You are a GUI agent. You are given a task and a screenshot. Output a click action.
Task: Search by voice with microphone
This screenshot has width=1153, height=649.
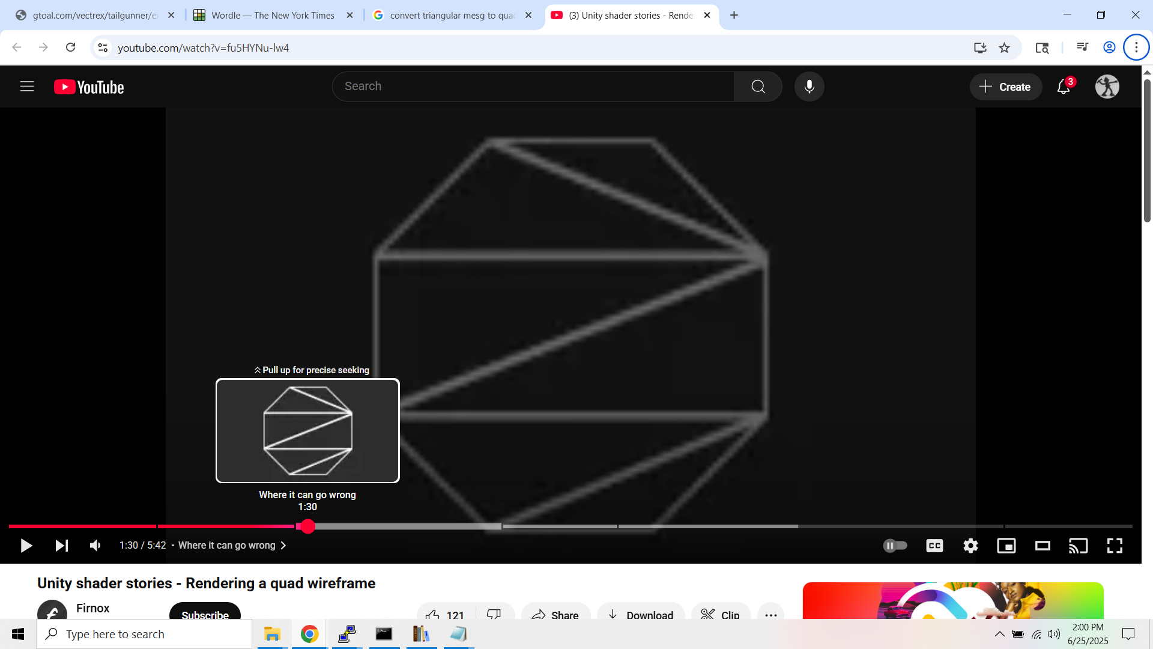[x=809, y=87]
